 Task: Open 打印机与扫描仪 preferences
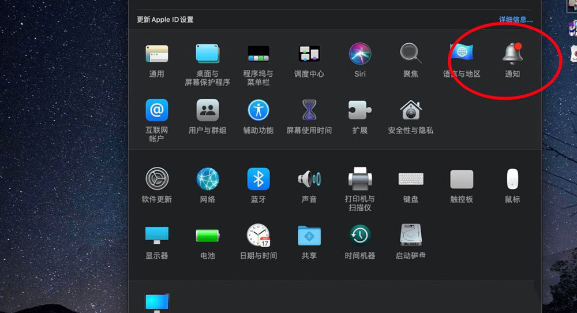(360, 179)
